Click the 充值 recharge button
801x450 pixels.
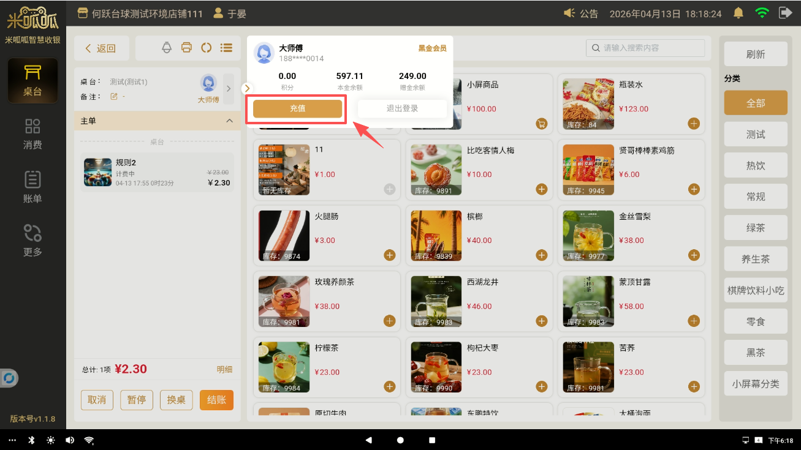(x=298, y=108)
